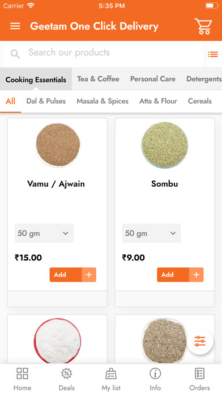222x395 pixels.
Task: Open My list from bottom bar
Action: [111, 379]
